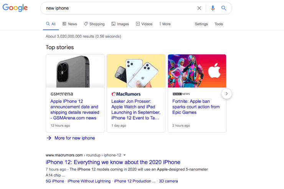Open BBC Fortnite Apple ban story
Image resolution: width=284 pixels, height=189 pixels.
coord(196,107)
